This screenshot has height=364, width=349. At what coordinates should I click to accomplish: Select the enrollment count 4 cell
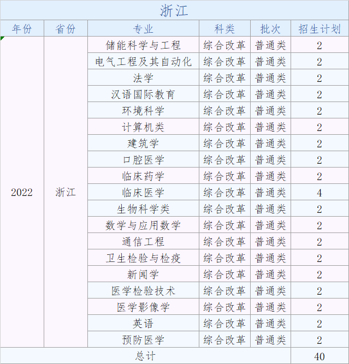tap(320, 193)
